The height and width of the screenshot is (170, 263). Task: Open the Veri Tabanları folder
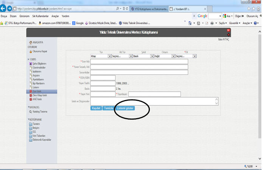[x=31, y=136]
